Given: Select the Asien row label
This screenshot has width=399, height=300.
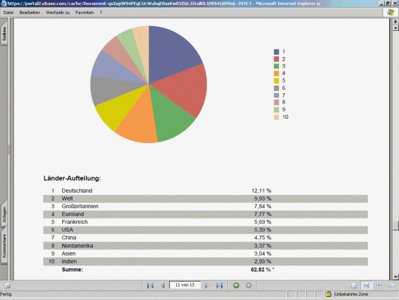Looking at the screenshot, I should [x=68, y=254].
